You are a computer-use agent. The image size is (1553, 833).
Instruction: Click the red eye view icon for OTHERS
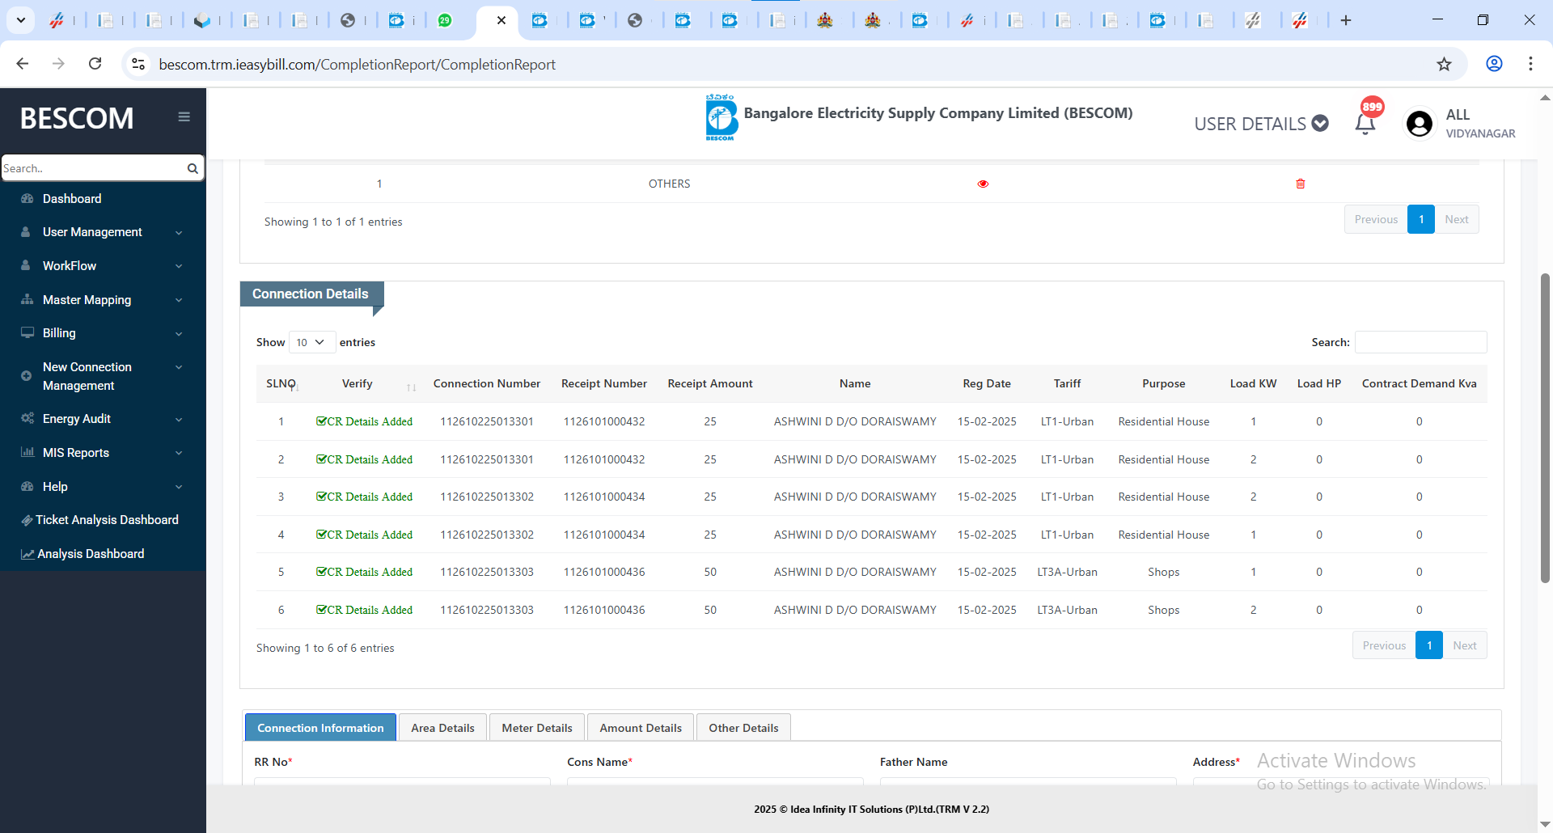tap(983, 184)
